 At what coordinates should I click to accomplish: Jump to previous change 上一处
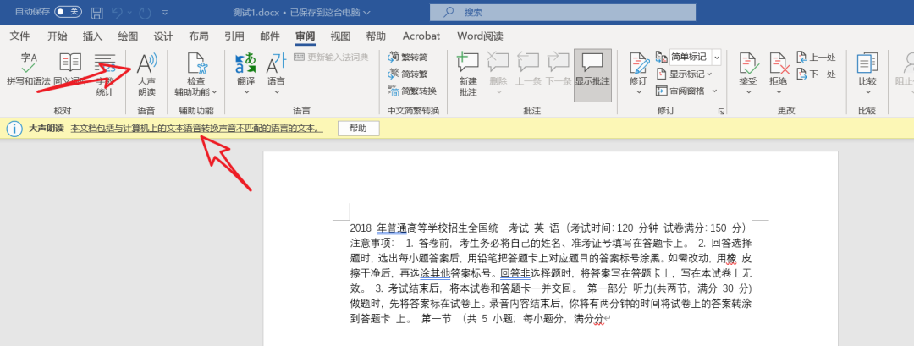tap(817, 57)
